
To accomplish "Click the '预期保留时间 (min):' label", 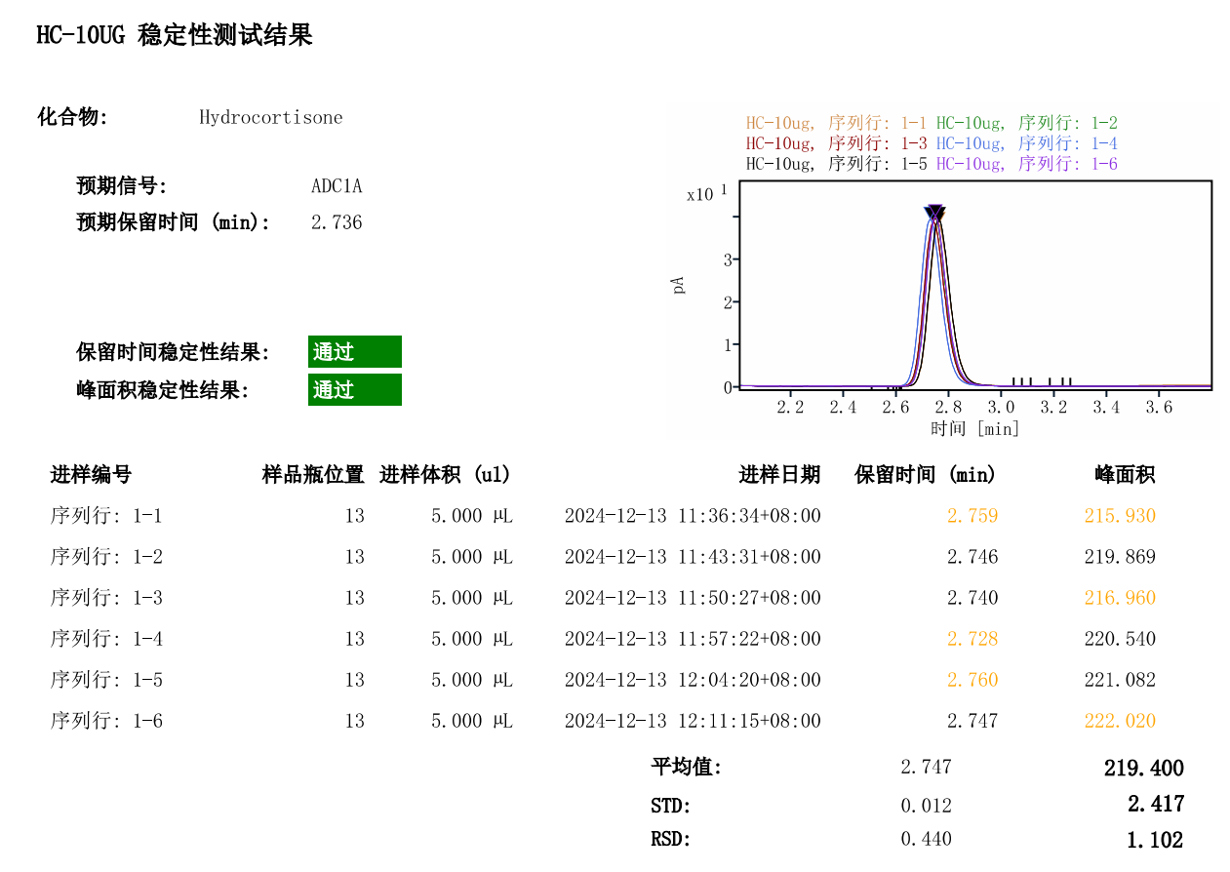I will pos(174,222).
